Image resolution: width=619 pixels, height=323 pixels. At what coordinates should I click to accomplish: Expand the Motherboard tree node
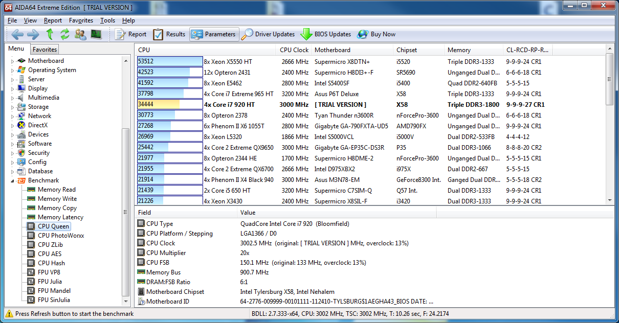click(13, 61)
